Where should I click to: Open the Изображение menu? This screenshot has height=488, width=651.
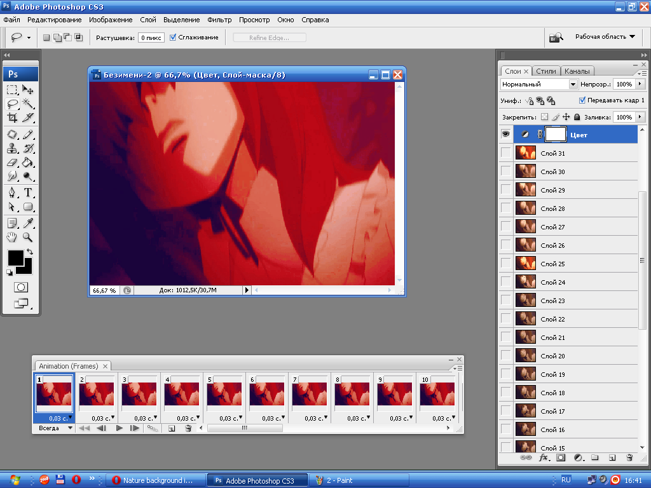(111, 20)
